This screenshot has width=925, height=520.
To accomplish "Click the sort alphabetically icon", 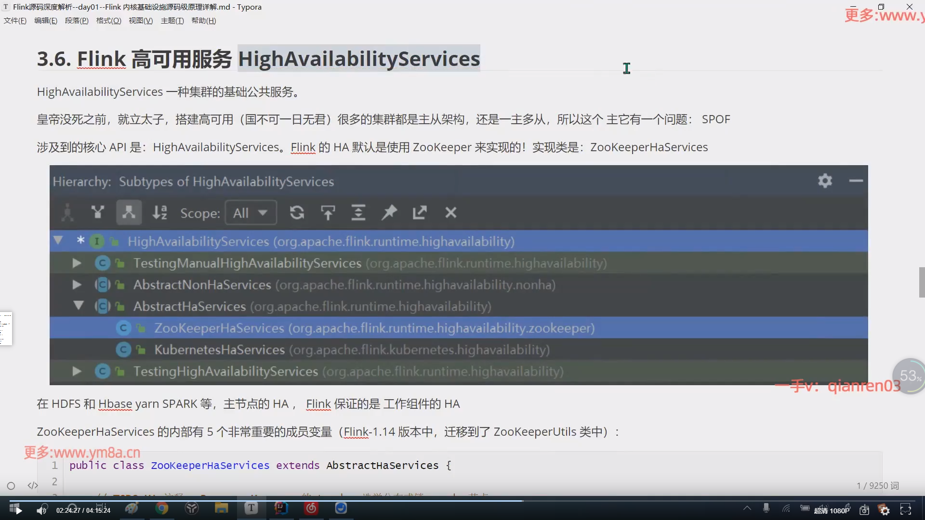I will coord(159,212).
